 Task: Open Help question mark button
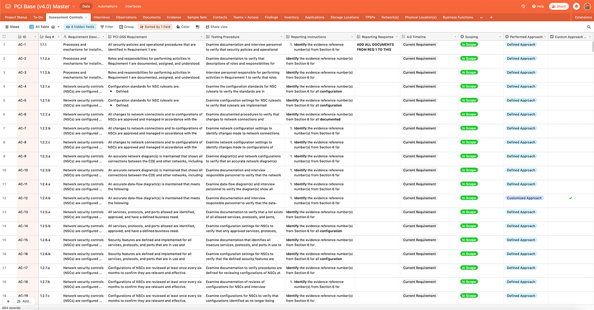tap(538, 6)
